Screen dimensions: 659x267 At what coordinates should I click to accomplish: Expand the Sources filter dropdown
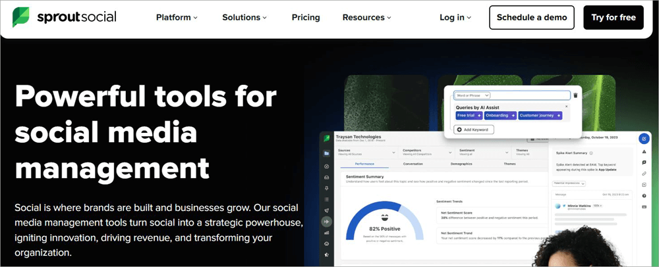click(x=366, y=152)
